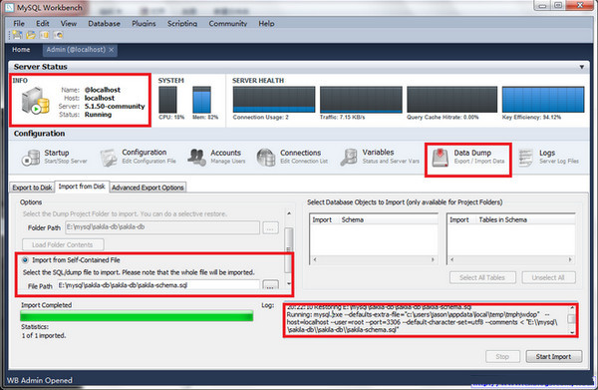Open Accounts manage users icon
598x390 pixels.
pyautogui.click(x=196, y=158)
